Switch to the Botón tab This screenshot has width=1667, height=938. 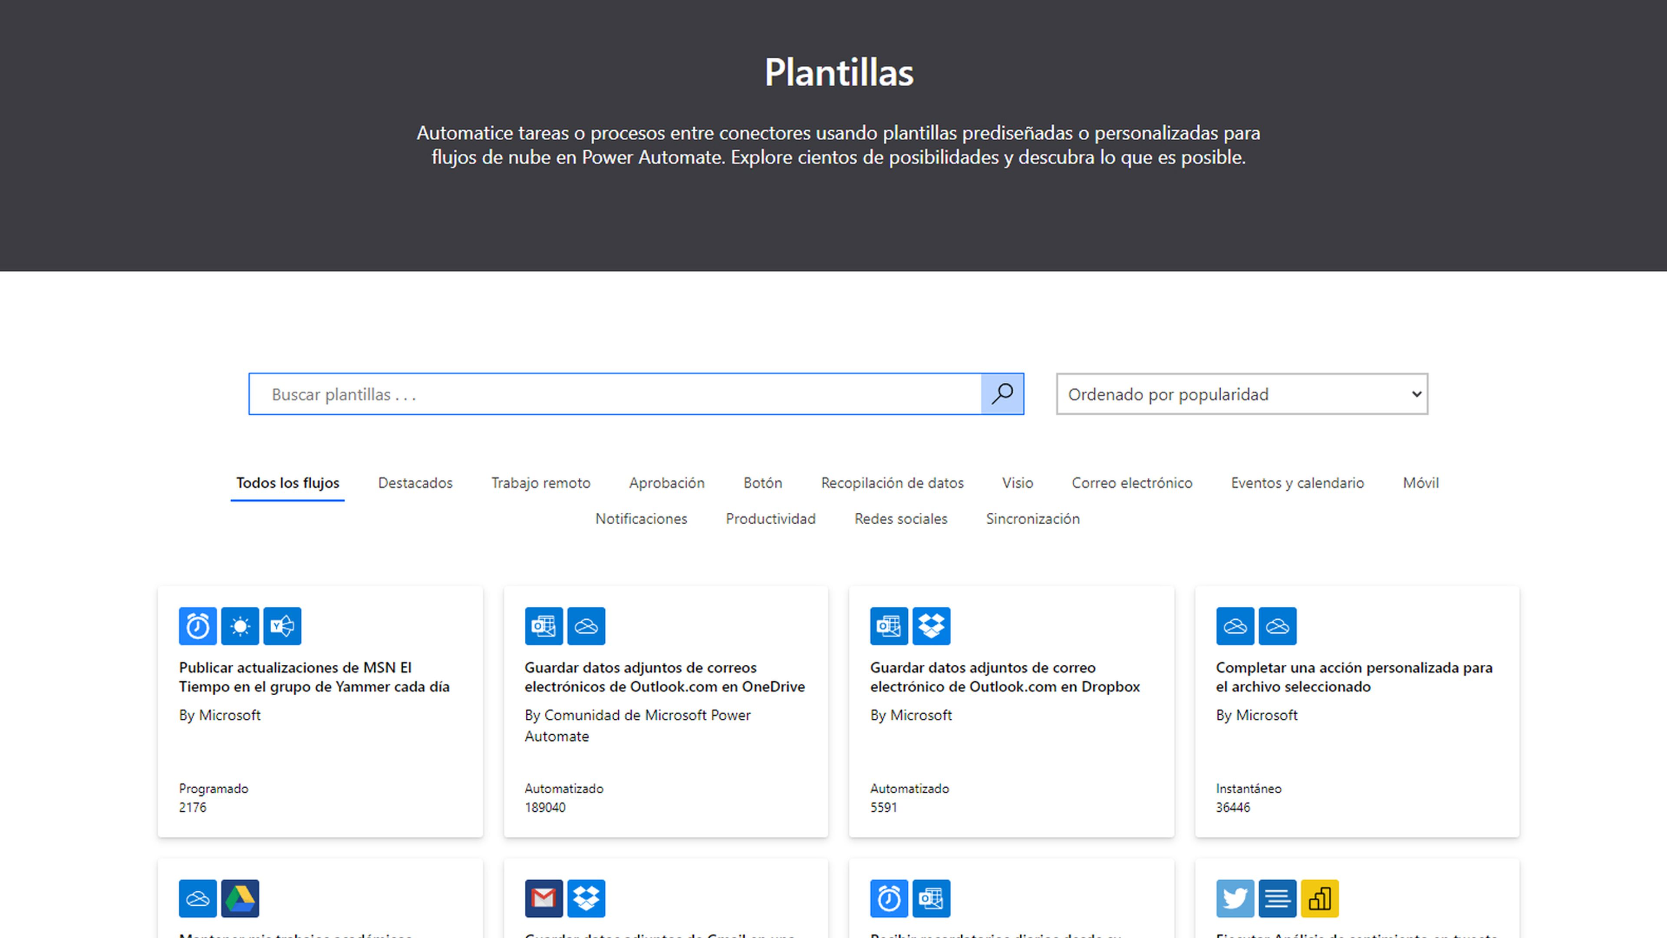[x=763, y=483]
